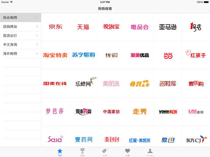Screen dimensions: 210x157
Task: Open the Sasa store logo
Action: (56, 139)
